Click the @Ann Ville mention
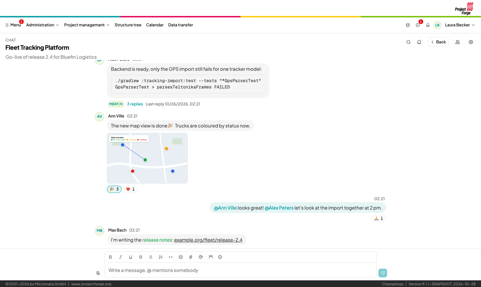The image size is (481, 287). [225, 208]
